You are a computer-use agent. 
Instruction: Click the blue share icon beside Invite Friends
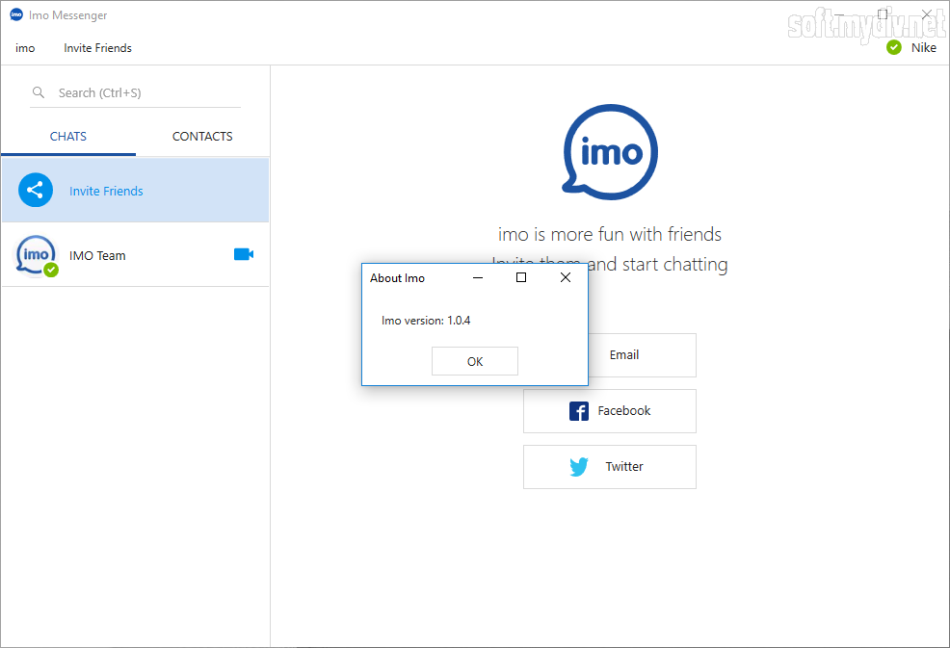click(36, 190)
